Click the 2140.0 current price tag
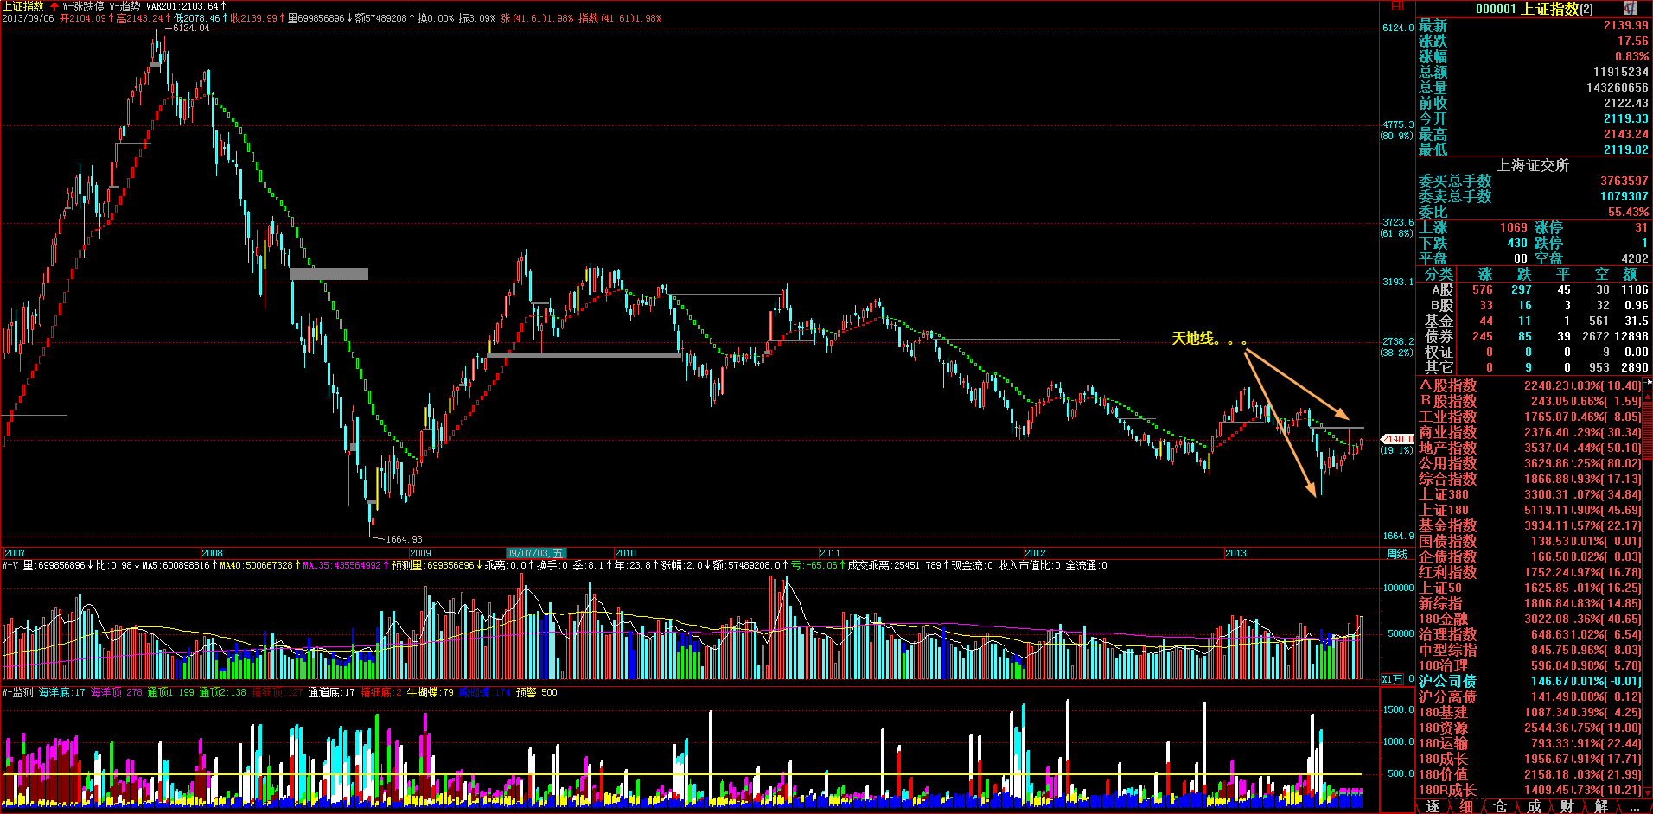Screen dimensions: 1653x814 click(1398, 439)
